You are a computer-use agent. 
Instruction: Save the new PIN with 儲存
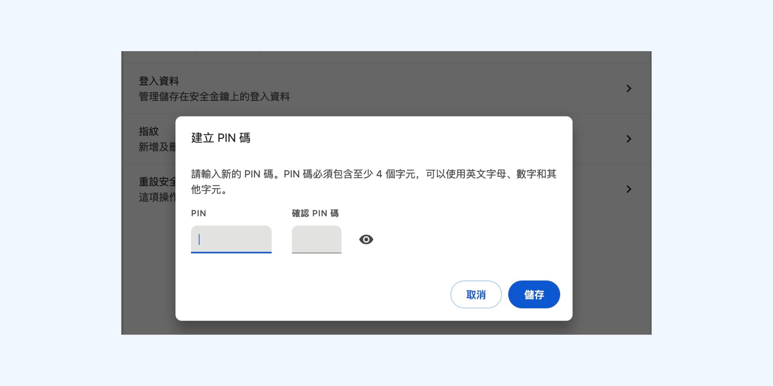point(534,294)
